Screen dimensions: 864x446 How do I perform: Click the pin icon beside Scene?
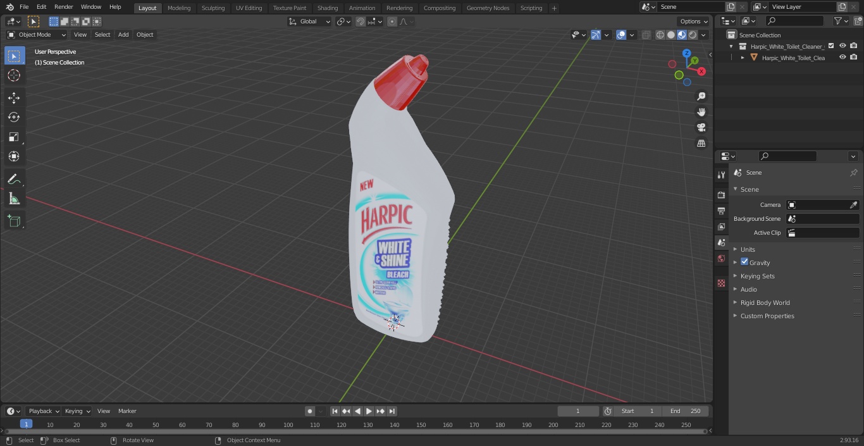[853, 173]
